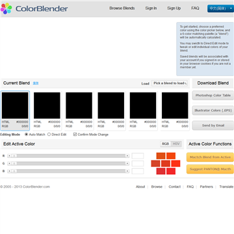
Task: Open the Browse link in footer
Action: (157, 187)
